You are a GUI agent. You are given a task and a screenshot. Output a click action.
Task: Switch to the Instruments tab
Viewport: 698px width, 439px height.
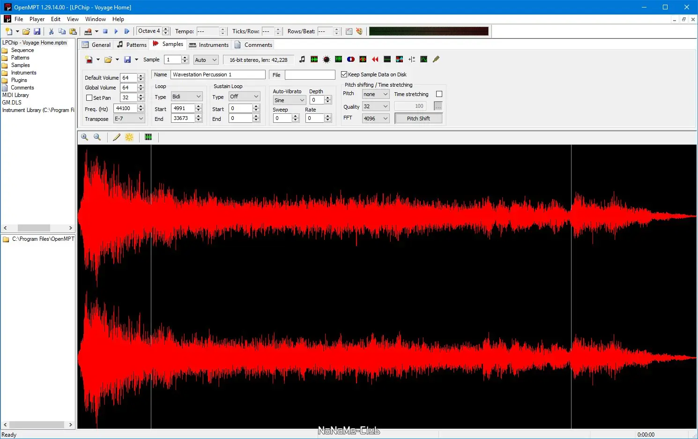[209, 45]
